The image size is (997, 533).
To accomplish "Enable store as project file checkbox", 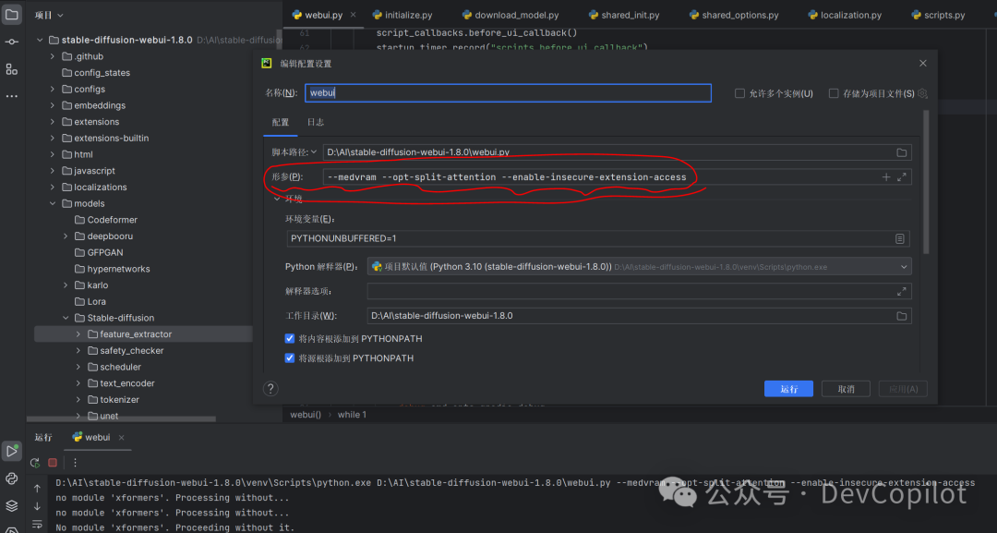I will tap(833, 93).
